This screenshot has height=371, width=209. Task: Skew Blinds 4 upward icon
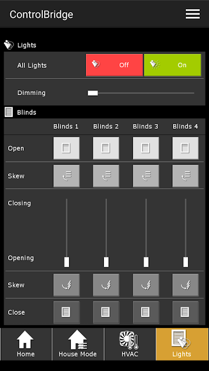185,176
